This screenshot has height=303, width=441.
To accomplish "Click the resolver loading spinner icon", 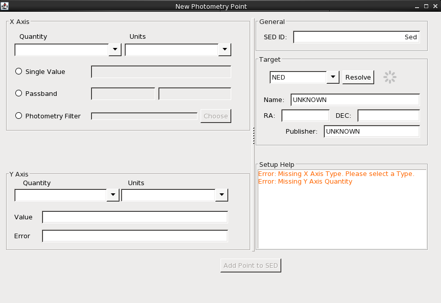I will pyautogui.click(x=390, y=77).
